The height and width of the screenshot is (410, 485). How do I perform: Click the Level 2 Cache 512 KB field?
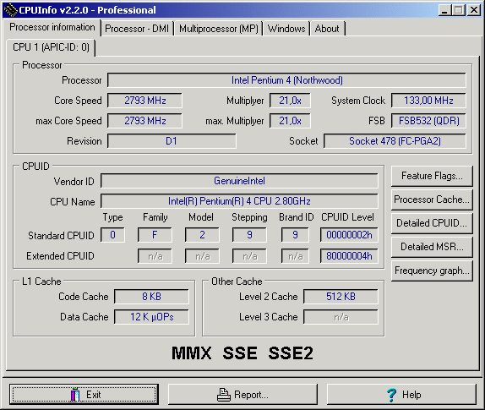(341, 297)
